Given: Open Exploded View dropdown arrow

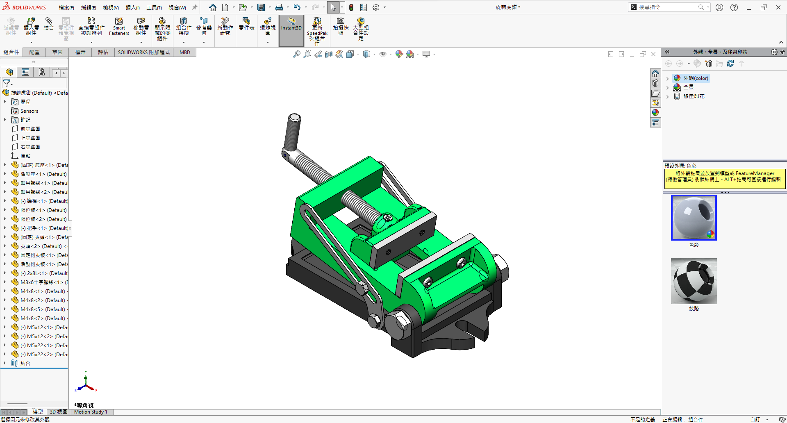Looking at the screenshot, I should coord(268,42).
